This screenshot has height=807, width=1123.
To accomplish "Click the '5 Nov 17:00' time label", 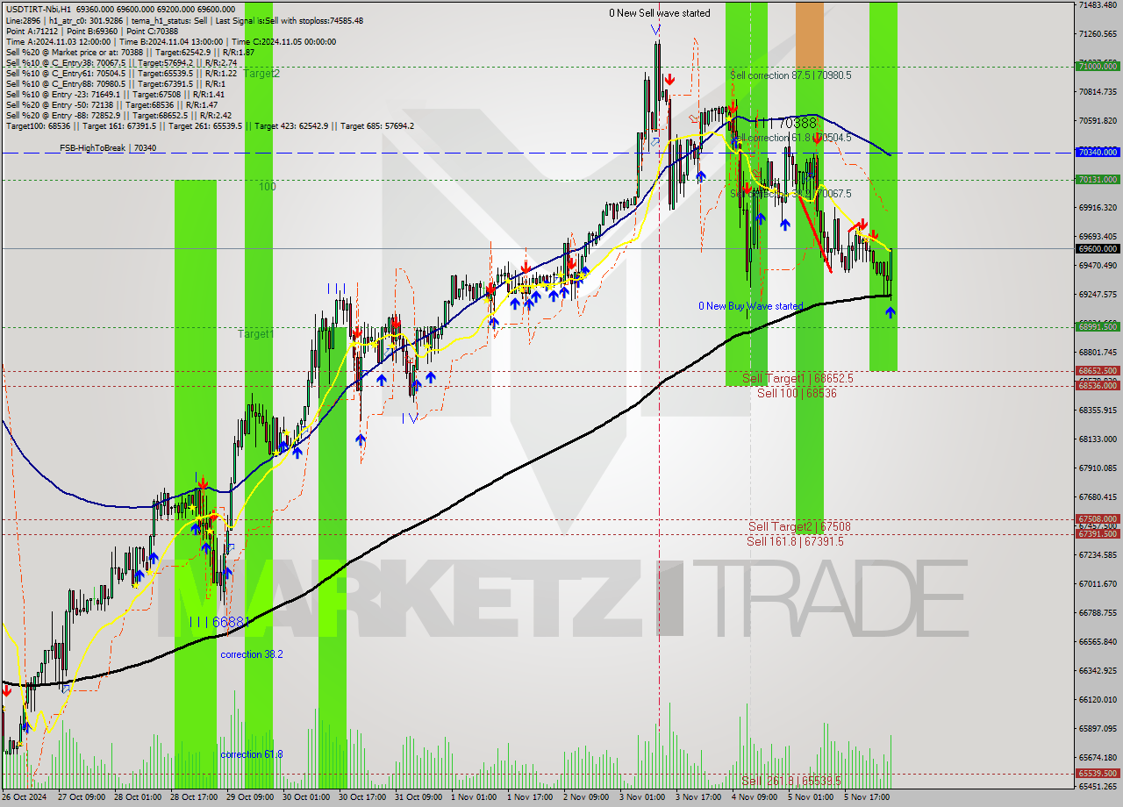I will pyautogui.click(x=865, y=797).
